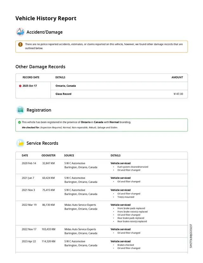Click the 114,320 KM odometer reading
203x263 pixels.
(49, 241)
